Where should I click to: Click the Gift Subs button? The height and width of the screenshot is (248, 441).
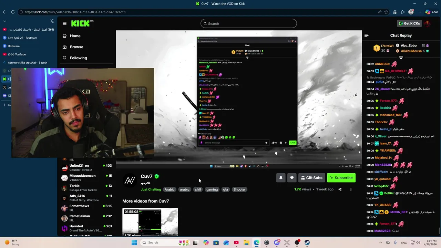312,178
